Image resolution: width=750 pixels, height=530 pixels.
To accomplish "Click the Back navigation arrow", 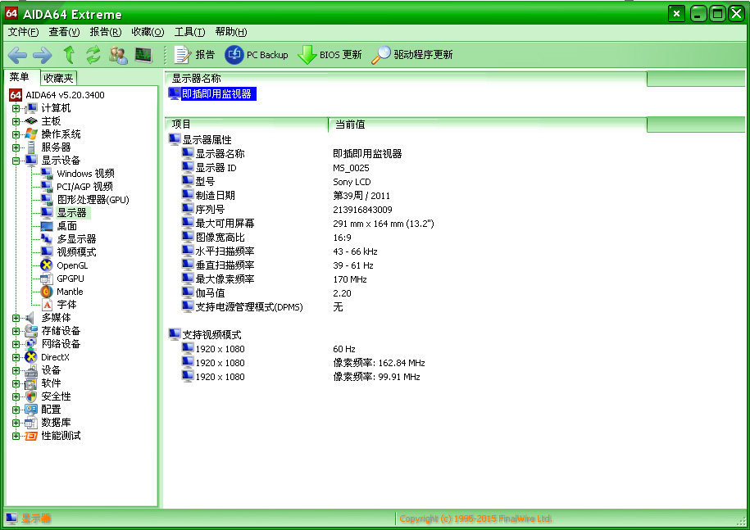I will coord(18,55).
